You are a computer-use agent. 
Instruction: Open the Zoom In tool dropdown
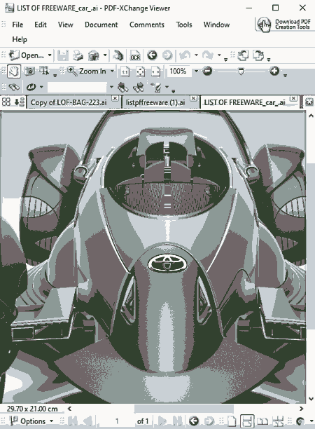pos(112,71)
